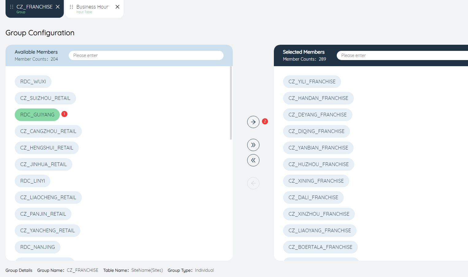Click the Group Configuration heading
The image size is (468, 277).
(x=40, y=33)
